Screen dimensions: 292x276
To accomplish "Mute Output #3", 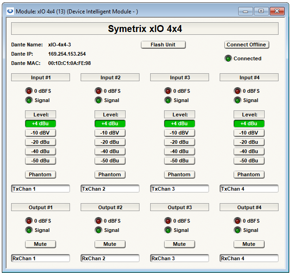I will point(179,244).
